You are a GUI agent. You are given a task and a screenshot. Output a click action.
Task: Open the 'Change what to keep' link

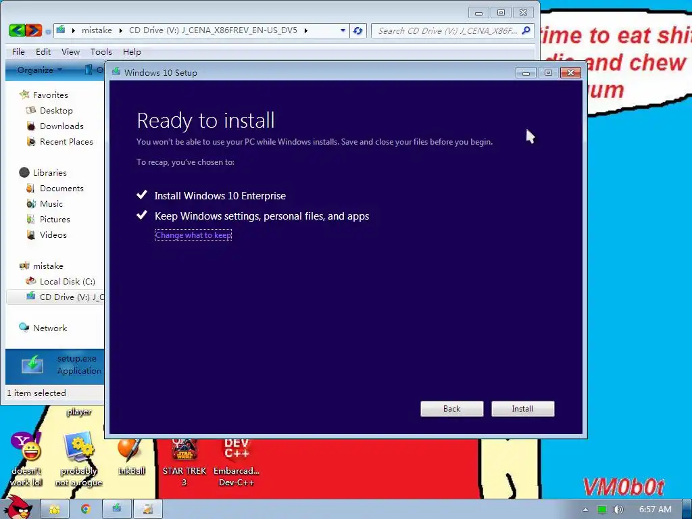(x=193, y=234)
